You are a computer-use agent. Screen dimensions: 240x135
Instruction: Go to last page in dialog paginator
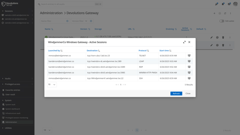pos(125,85)
